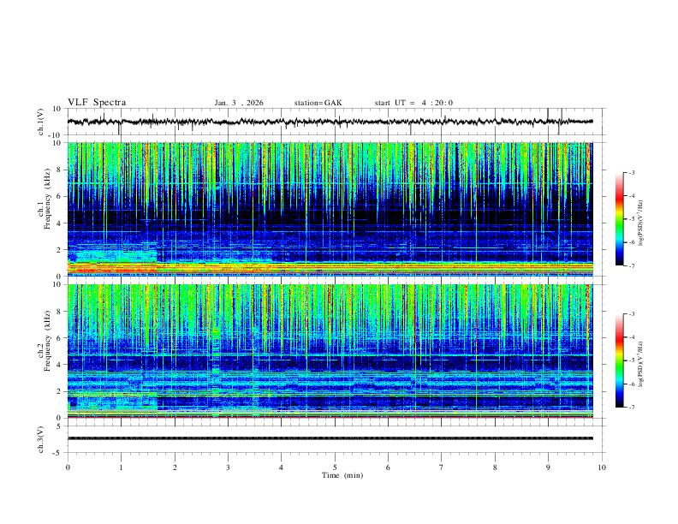Click the ch.2 color bar "log(PSD)" label
This screenshot has height=524, width=678.
pyautogui.click(x=641, y=365)
